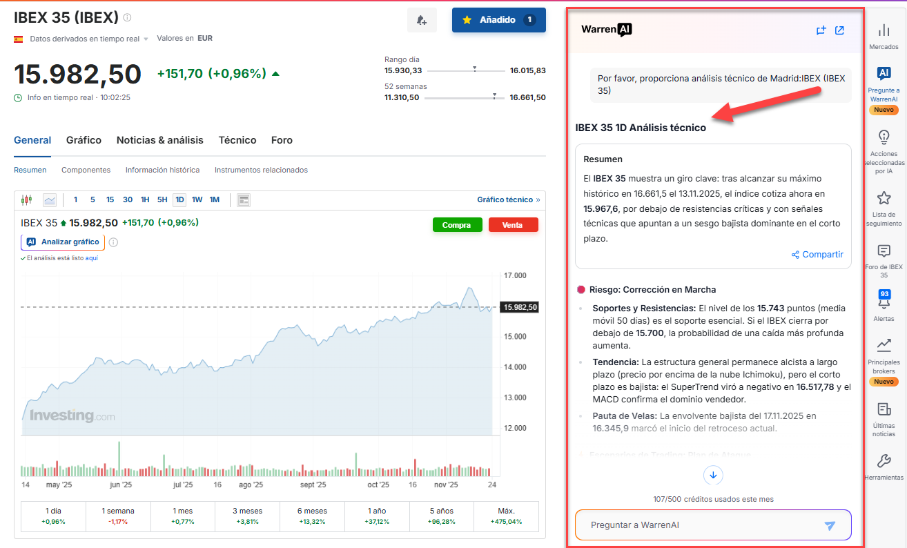Open Herramientas wrench icon
This screenshot has width=907, height=548.
click(x=884, y=466)
